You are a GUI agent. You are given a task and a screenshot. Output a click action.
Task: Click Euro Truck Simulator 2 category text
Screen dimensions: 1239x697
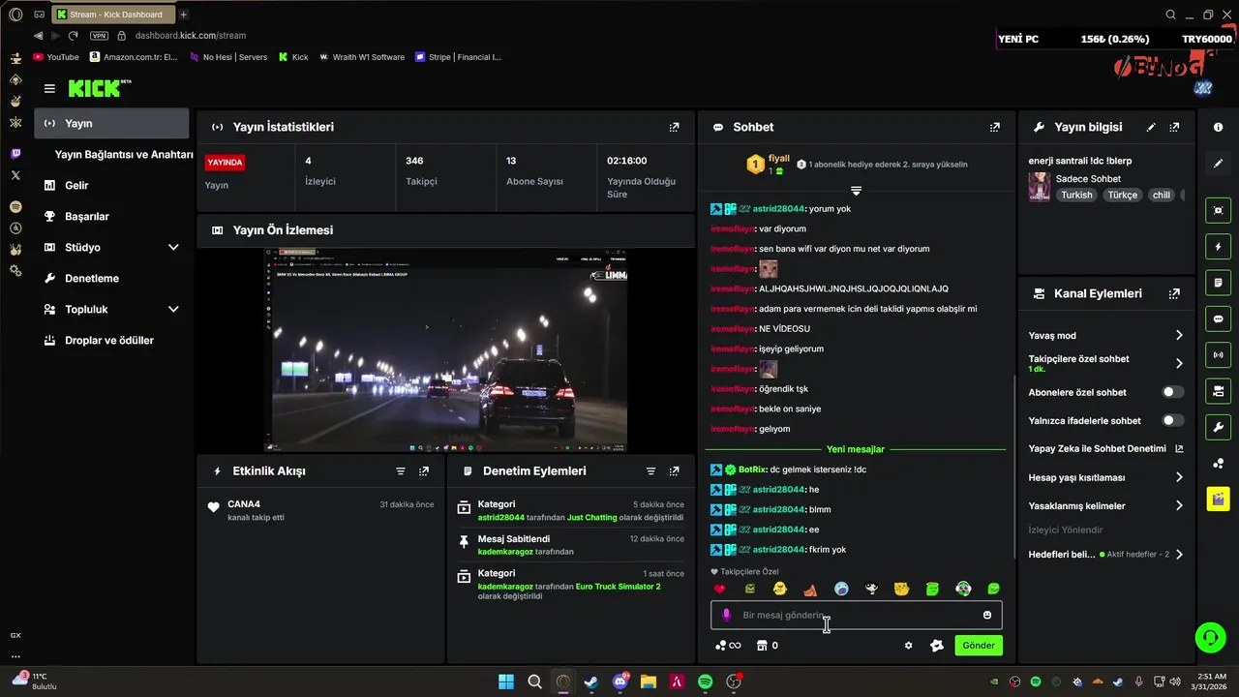(x=618, y=587)
